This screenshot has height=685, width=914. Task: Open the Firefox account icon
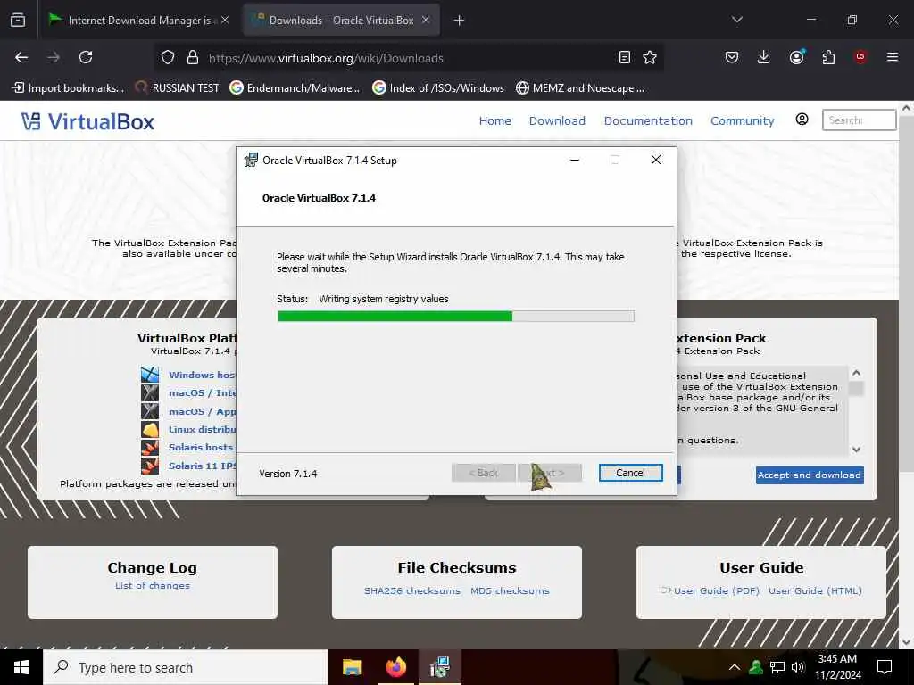click(x=796, y=57)
